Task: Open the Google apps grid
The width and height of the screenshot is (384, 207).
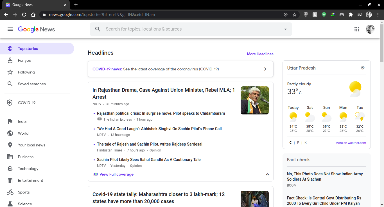Action: click(357, 29)
